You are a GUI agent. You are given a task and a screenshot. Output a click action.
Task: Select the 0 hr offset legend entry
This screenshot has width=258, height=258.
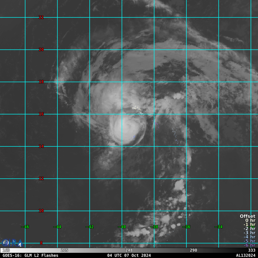pos(250,221)
